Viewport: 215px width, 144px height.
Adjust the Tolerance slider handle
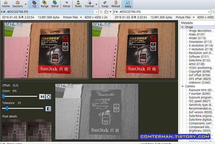tap(7, 108)
